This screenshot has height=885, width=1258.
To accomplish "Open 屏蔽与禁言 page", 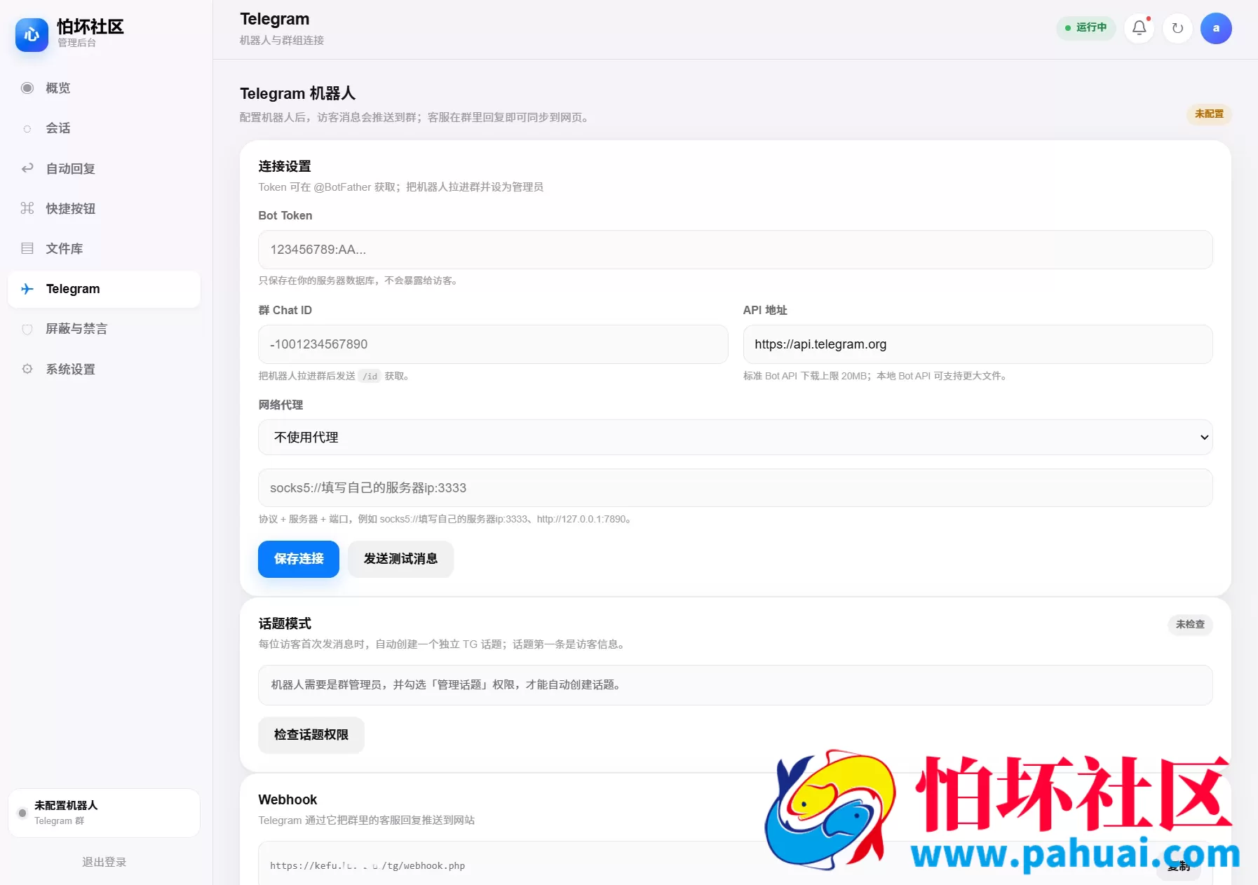I will tap(104, 329).
